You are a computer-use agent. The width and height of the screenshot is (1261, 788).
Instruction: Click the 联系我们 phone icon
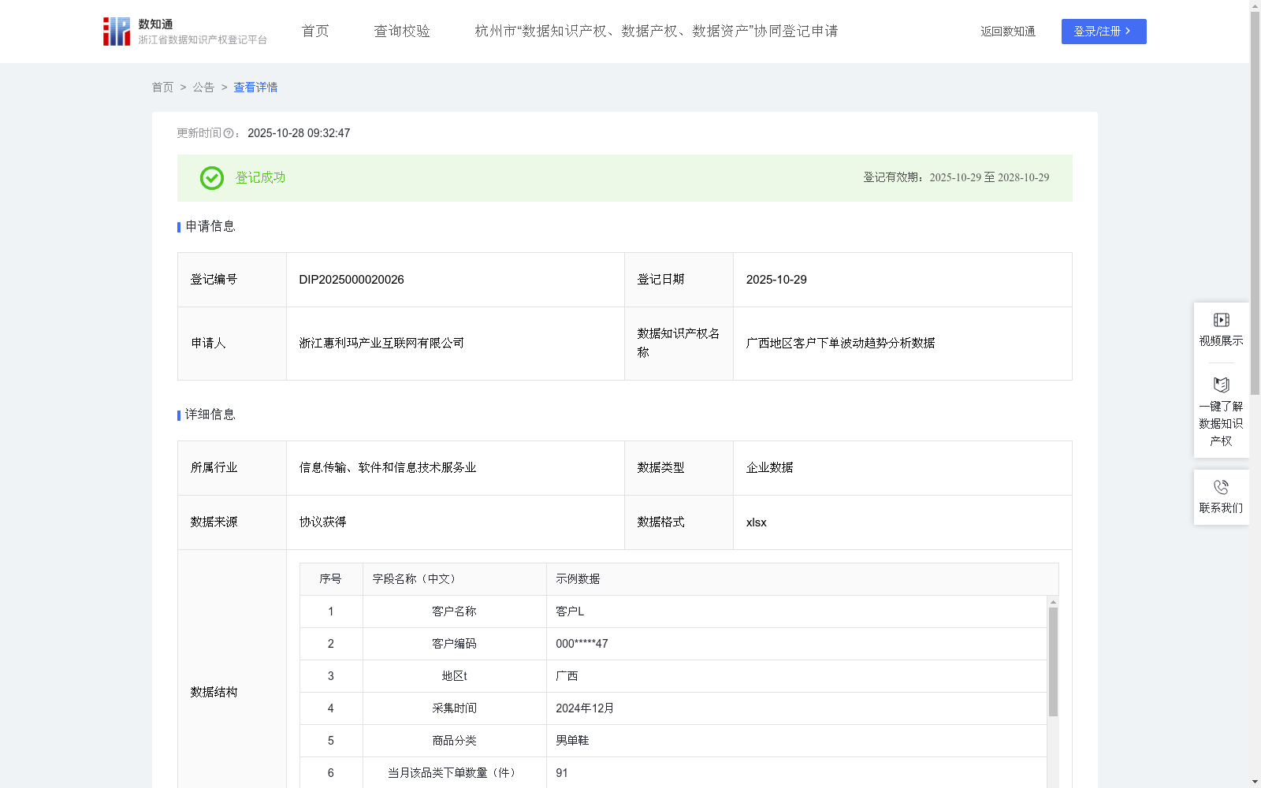[1221, 487]
